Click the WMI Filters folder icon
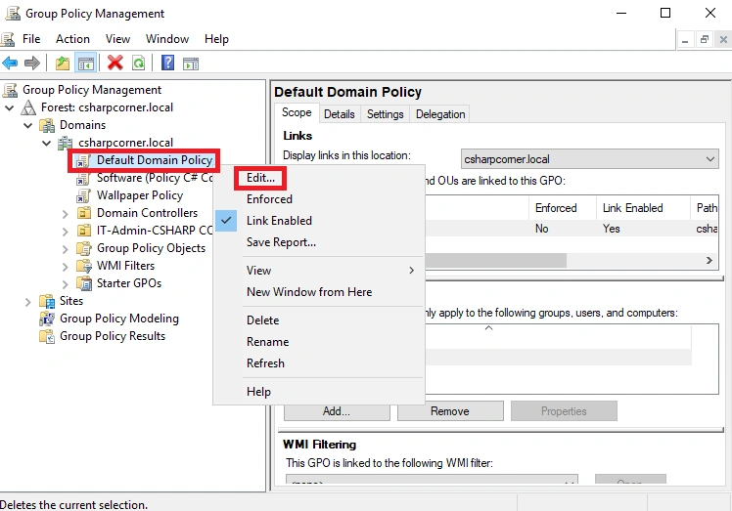The width and height of the screenshot is (732, 511). click(x=84, y=266)
